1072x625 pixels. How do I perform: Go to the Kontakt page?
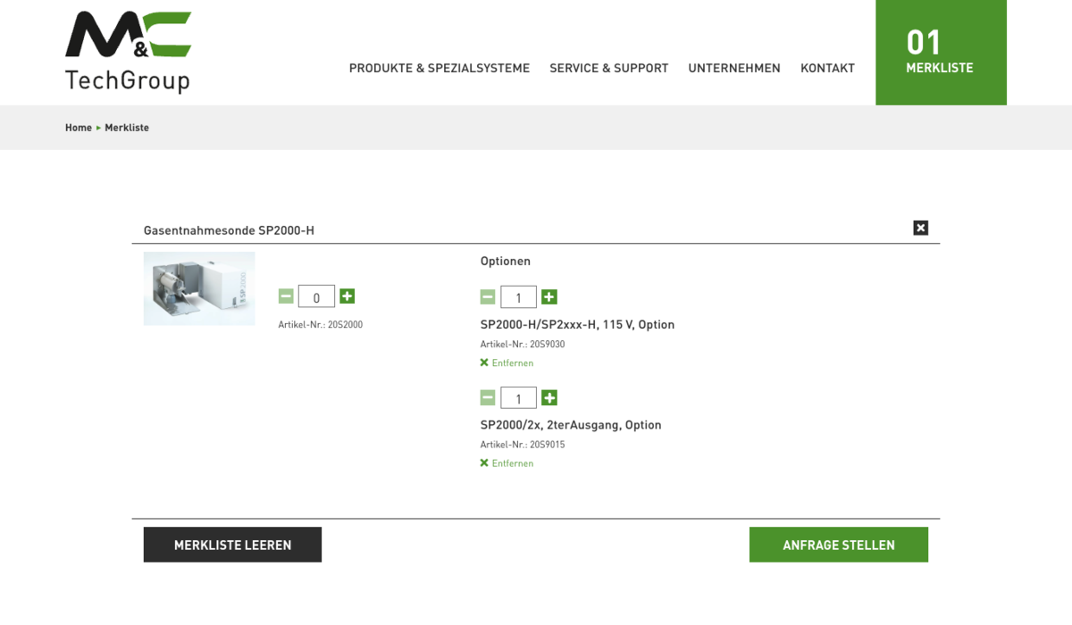point(827,68)
